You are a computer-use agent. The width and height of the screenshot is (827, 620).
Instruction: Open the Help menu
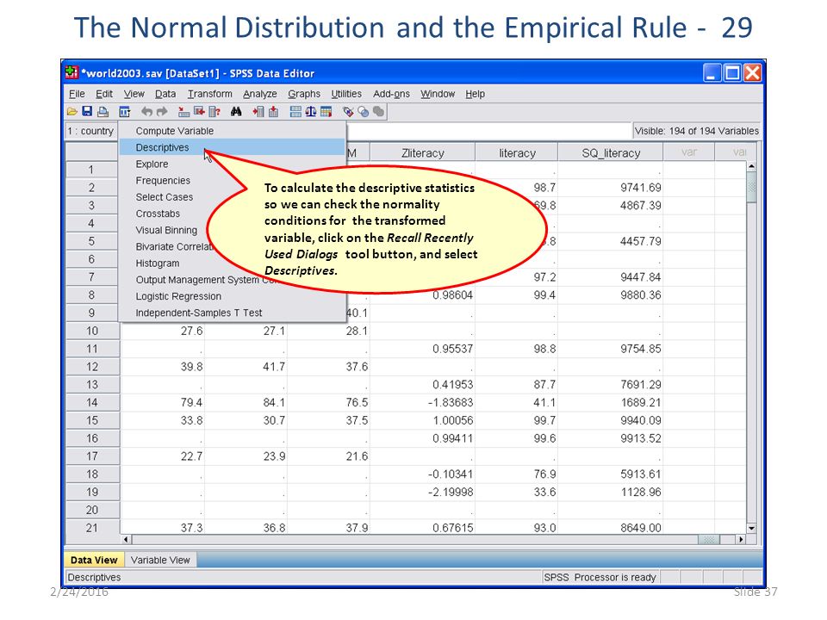click(x=476, y=94)
